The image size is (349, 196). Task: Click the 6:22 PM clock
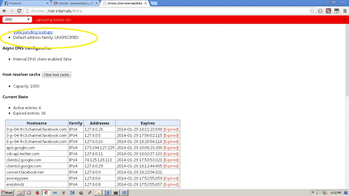click(336, 193)
